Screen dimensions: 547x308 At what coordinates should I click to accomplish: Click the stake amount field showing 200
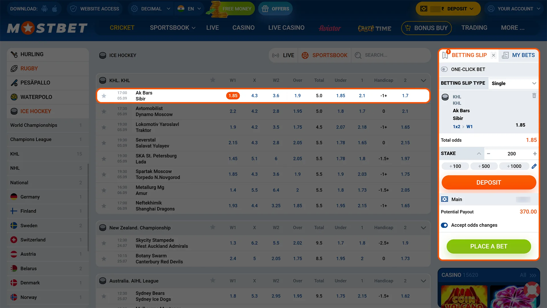(x=512, y=154)
